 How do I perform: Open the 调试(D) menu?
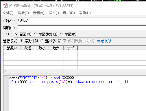(69, 13)
